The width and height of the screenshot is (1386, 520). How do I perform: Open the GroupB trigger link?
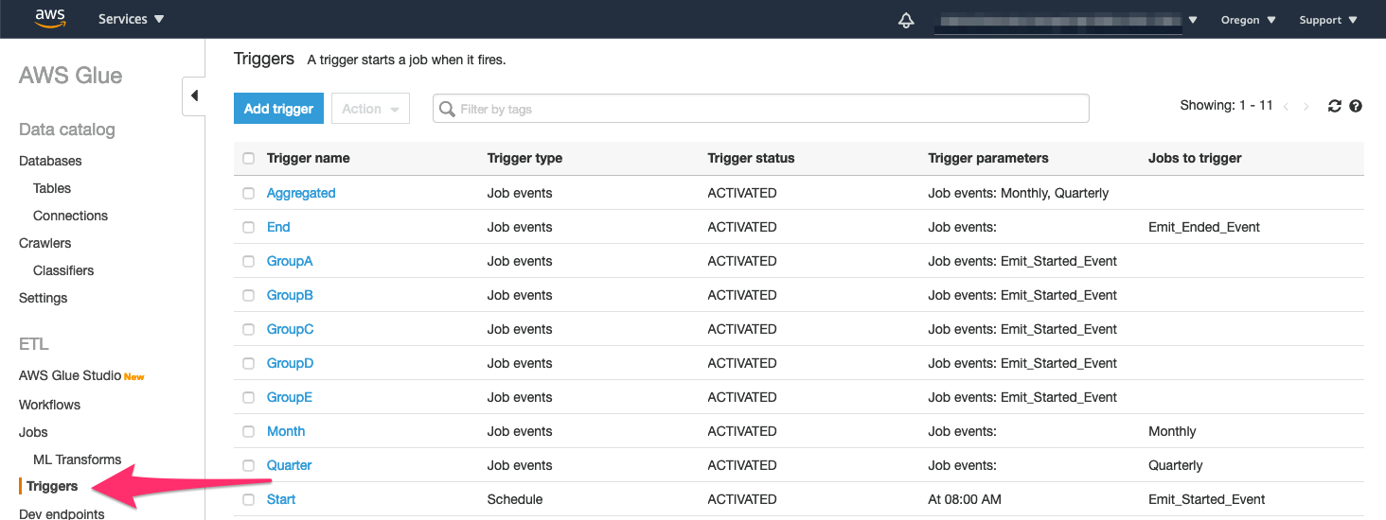coord(290,295)
